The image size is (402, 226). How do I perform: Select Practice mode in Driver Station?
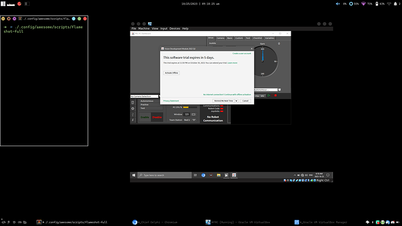[x=151, y=104]
